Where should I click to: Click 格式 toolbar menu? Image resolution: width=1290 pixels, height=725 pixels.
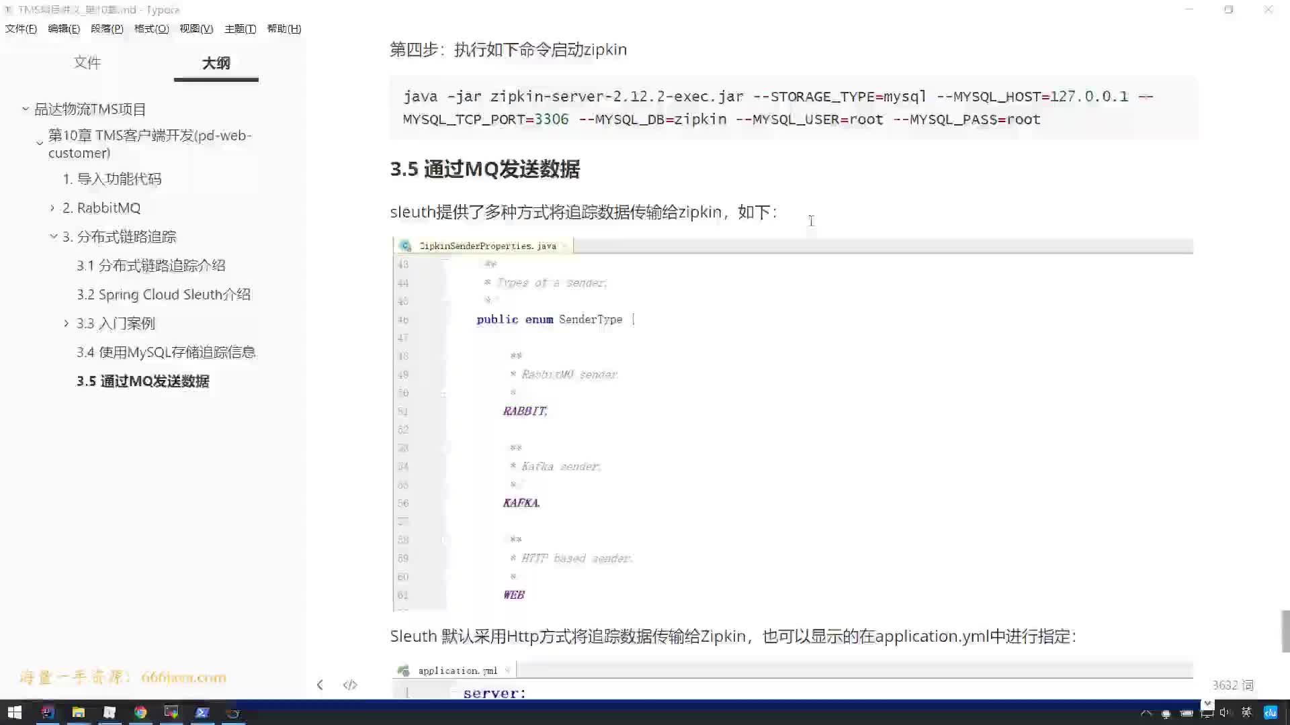tap(150, 28)
